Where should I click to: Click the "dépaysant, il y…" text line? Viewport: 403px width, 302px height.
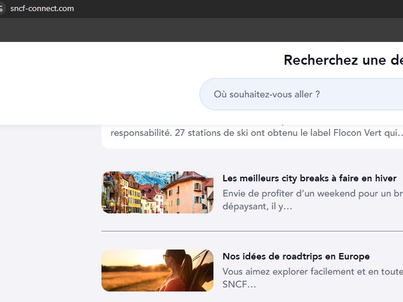tap(257, 206)
